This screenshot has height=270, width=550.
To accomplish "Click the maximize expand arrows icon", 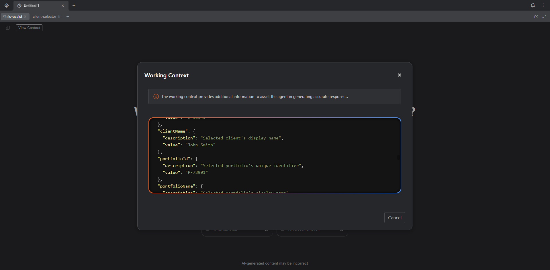I will pos(544,17).
